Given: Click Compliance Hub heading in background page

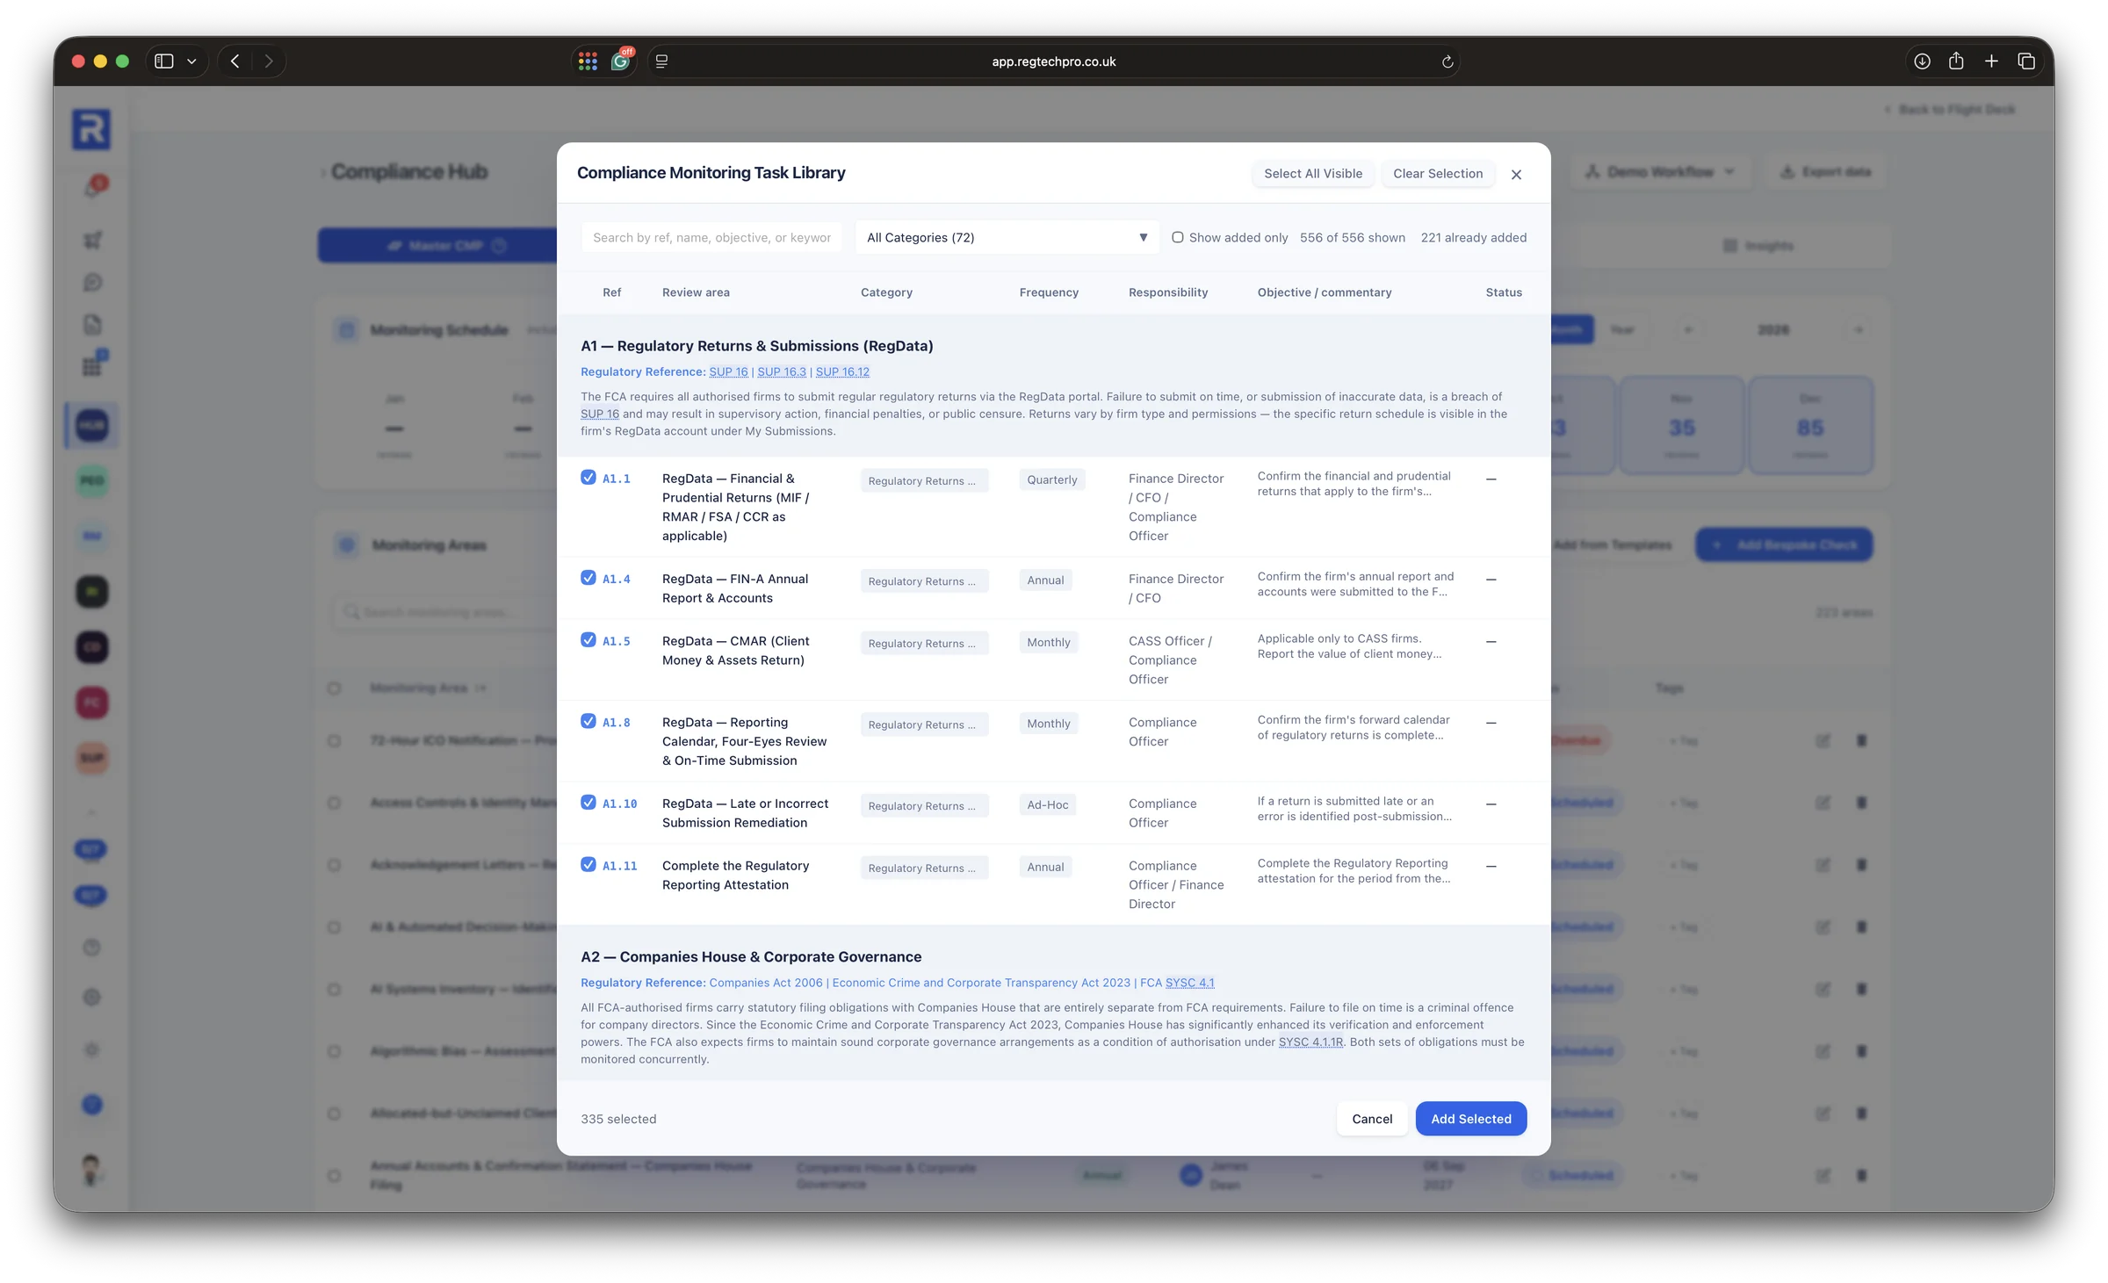Looking at the screenshot, I should tap(409, 172).
